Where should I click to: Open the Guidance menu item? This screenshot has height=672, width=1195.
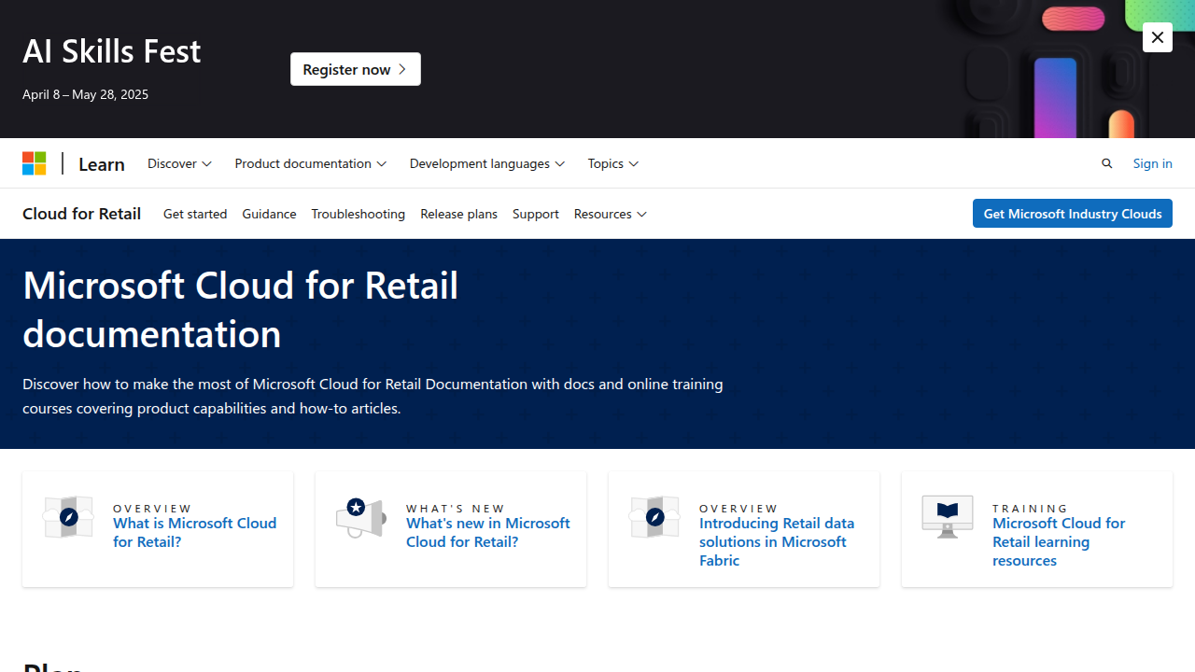[269, 214]
